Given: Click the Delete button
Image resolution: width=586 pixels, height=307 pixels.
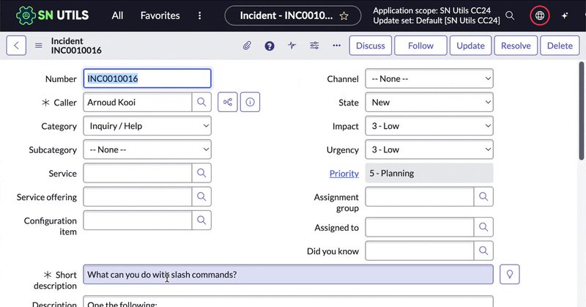Looking at the screenshot, I should 560,45.
